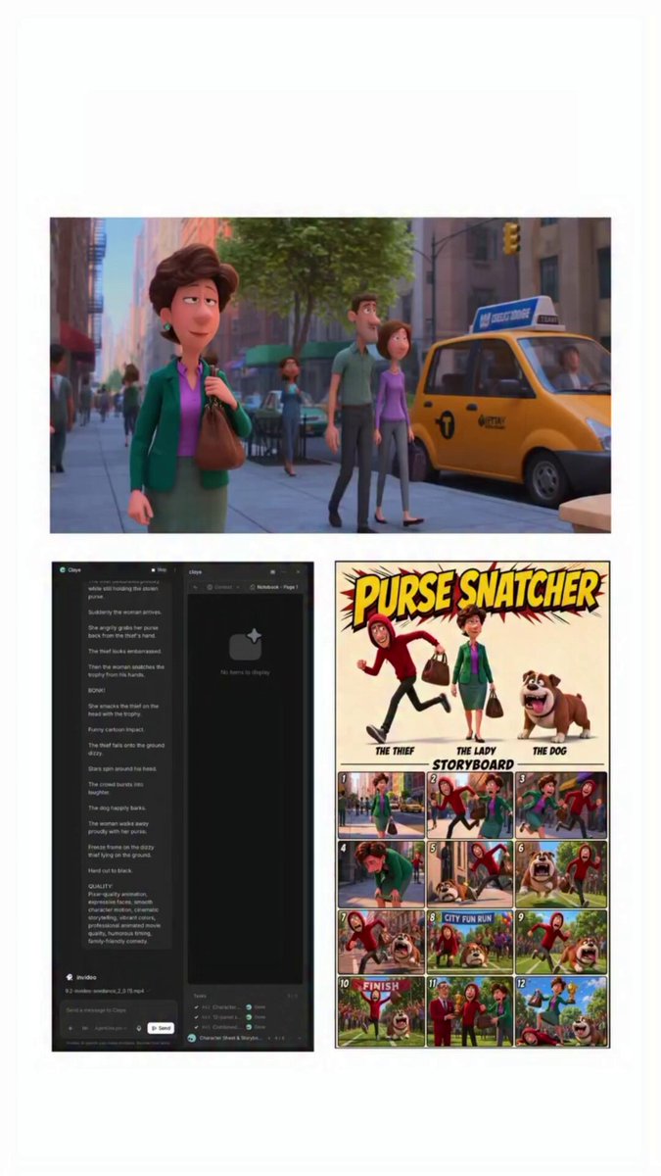The width and height of the screenshot is (661, 1176).
Task: Click the Send button in chat
Action: [161, 1028]
